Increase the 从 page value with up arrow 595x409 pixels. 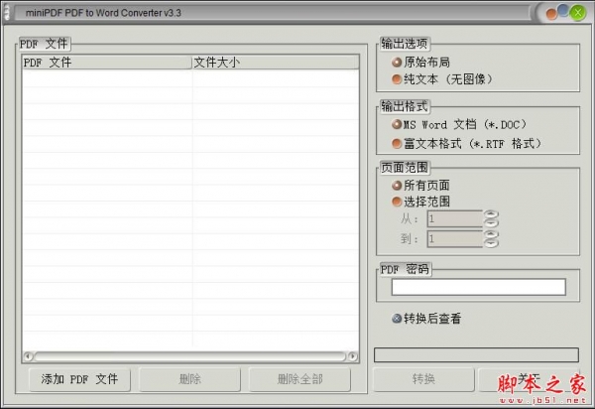click(491, 214)
